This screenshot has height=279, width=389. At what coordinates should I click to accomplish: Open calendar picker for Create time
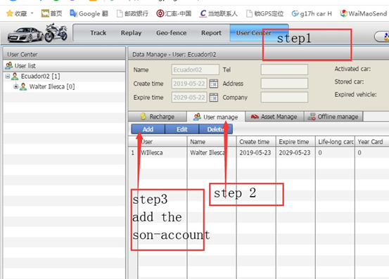pos(214,84)
